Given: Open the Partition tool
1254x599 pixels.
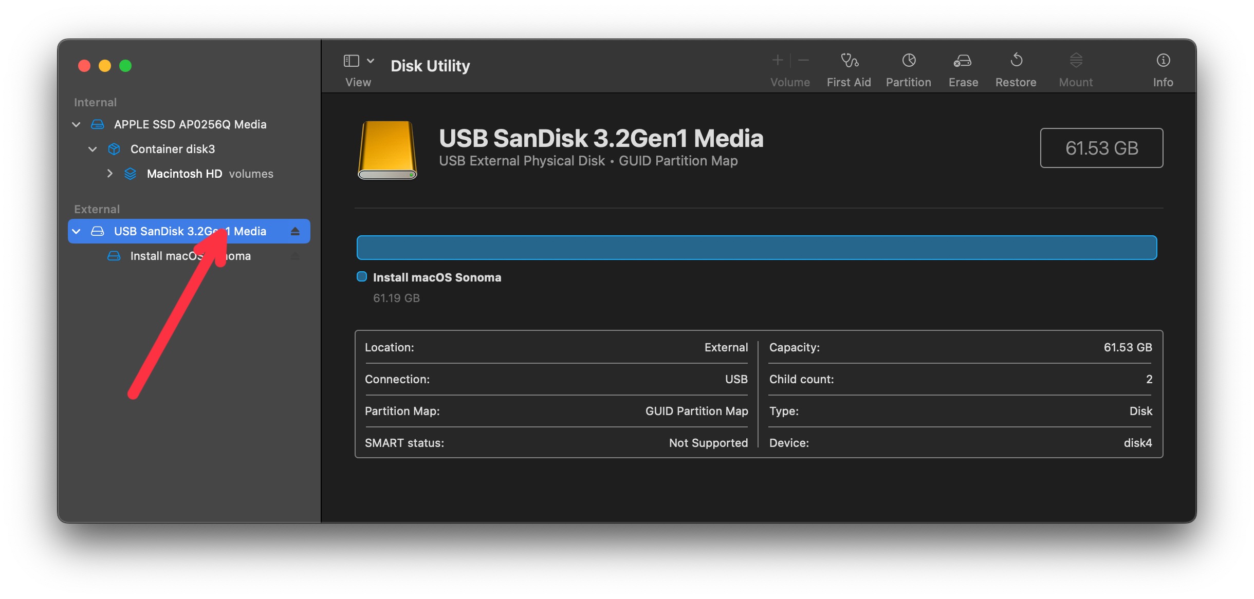Looking at the screenshot, I should 908,67.
